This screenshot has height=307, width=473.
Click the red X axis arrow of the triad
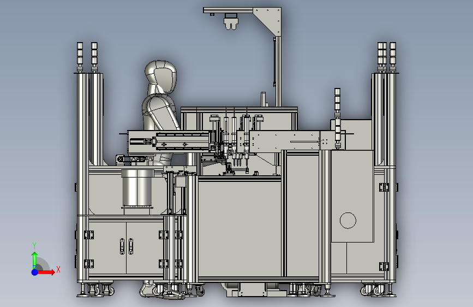pos(46,272)
